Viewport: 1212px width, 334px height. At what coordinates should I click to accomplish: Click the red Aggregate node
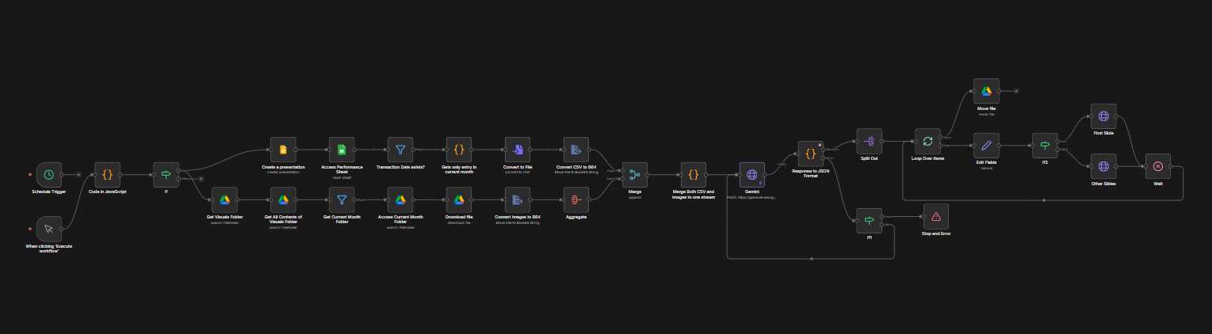[x=576, y=199]
